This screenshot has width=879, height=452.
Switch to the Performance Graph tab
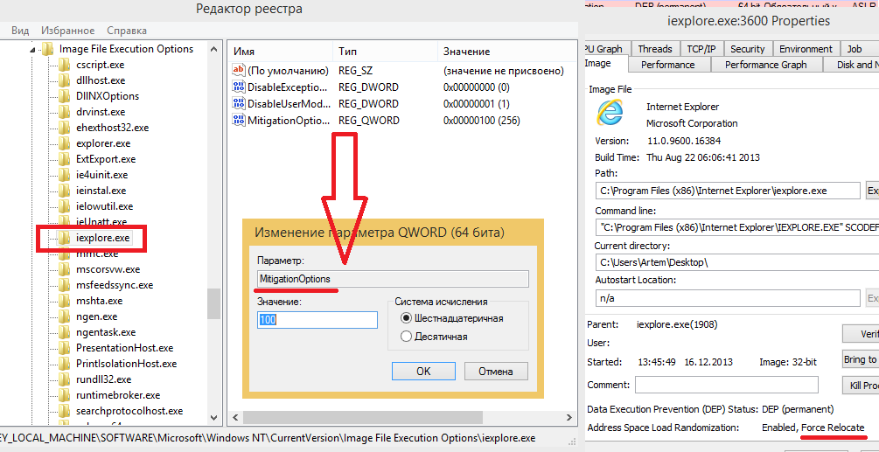(x=766, y=65)
